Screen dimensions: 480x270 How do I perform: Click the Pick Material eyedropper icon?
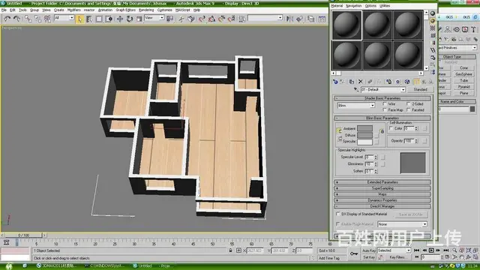[356, 90]
